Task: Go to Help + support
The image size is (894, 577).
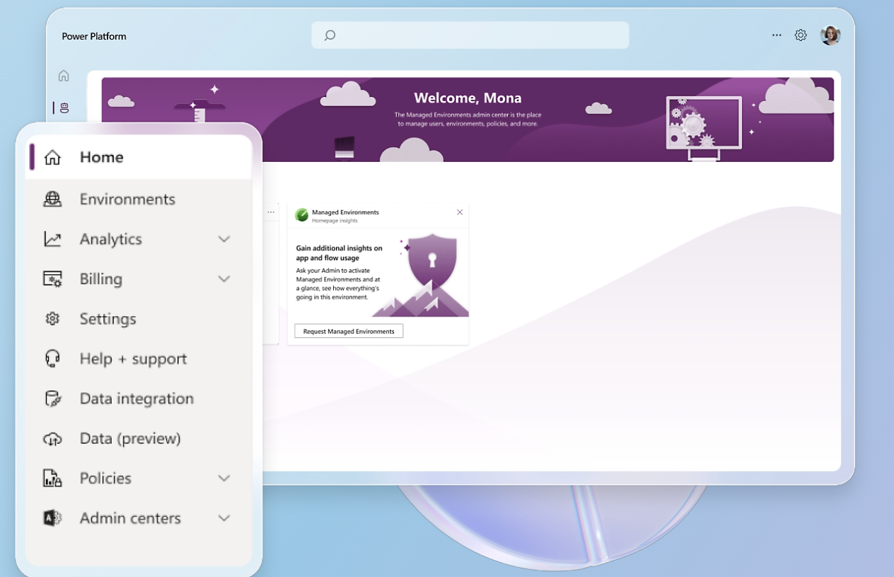Action: (139, 359)
